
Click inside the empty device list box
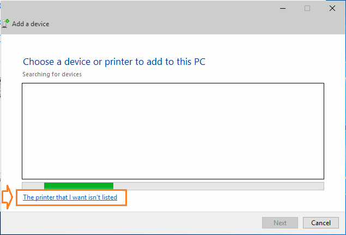click(x=173, y=131)
